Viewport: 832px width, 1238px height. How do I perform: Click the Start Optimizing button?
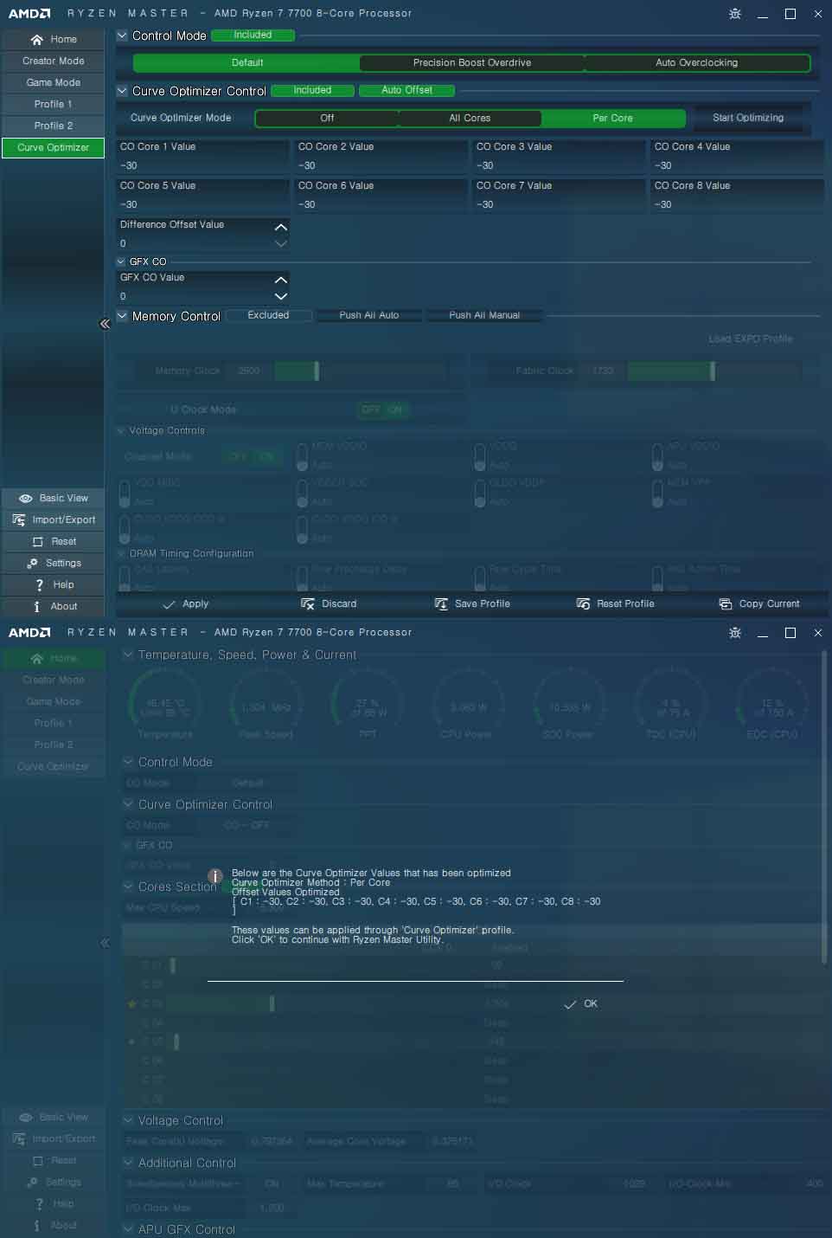point(748,119)
